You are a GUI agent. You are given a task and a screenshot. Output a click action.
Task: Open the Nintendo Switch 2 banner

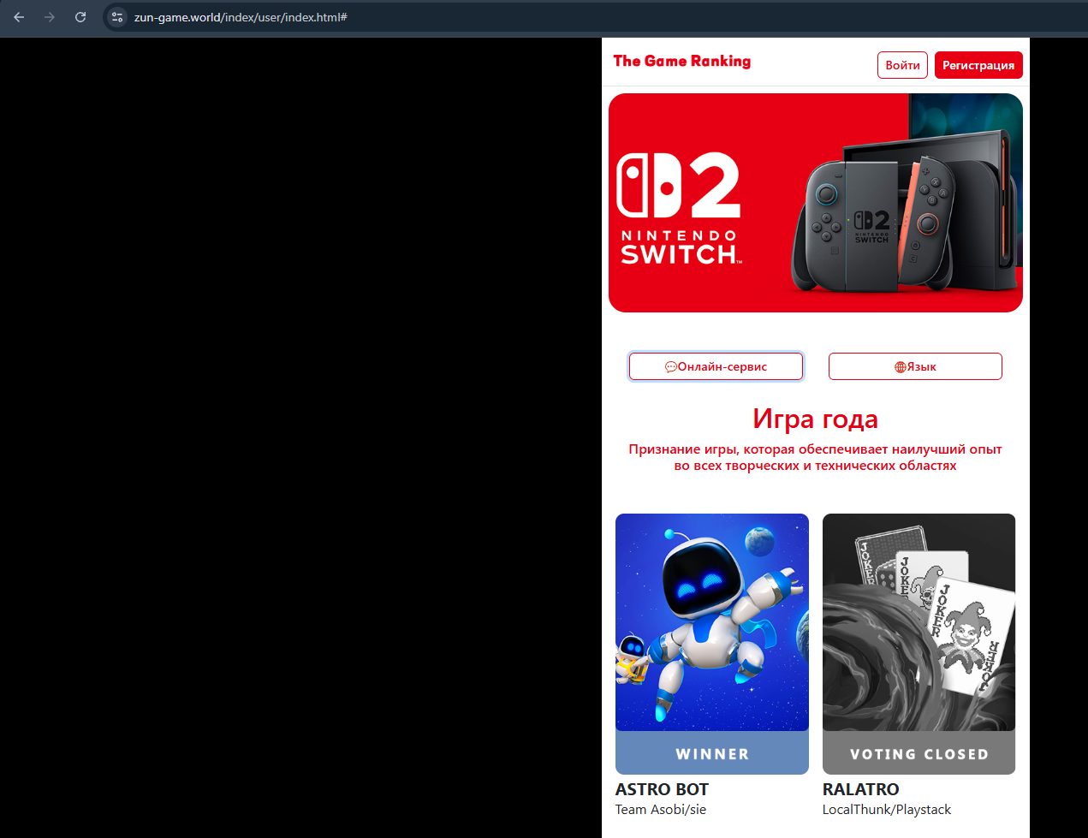816,203
